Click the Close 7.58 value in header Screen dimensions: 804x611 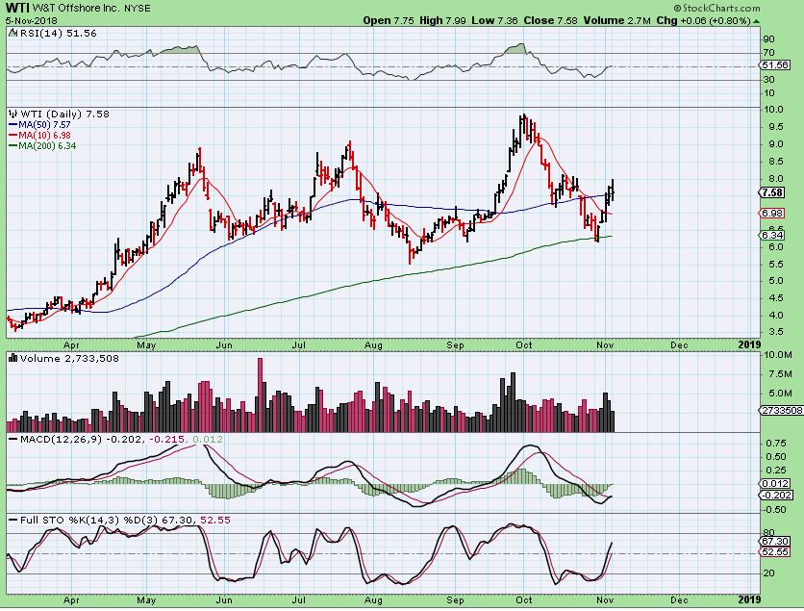click(550, 21)
